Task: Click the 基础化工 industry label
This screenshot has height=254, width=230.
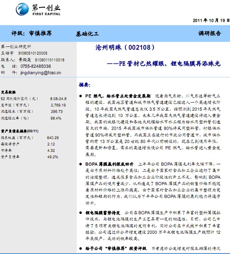Action: (x=87, y=34)
